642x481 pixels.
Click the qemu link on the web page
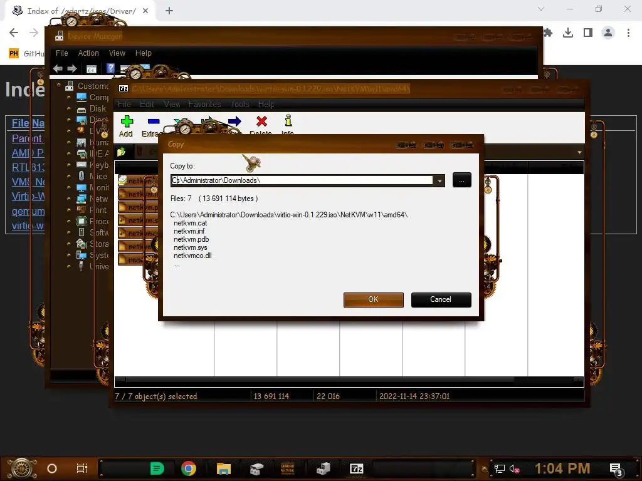click(x=28, y=211)
